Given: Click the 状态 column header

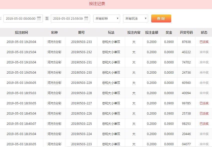Looking at the screenshot, I should (x=204, y=32).
